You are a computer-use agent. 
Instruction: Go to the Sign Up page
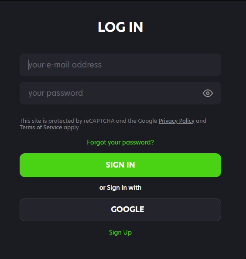[120, 232]
